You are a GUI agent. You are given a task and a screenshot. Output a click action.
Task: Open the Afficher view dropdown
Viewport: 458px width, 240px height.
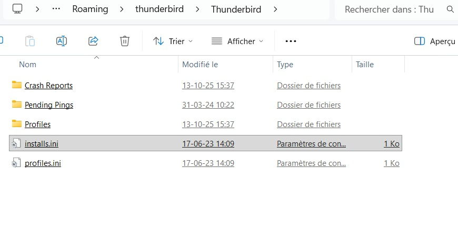click(x=237, y=41)
